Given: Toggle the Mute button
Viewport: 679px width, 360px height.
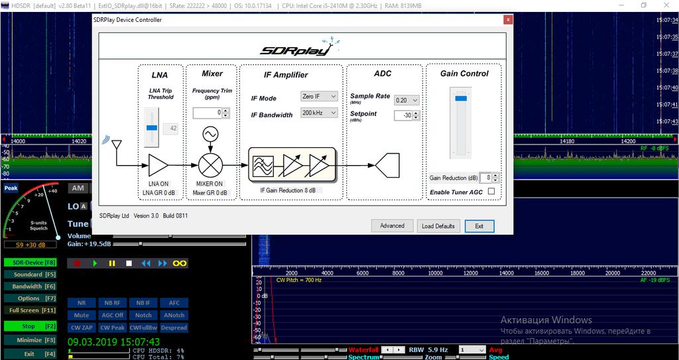Looking at the screenshot, I should (81, 316).
